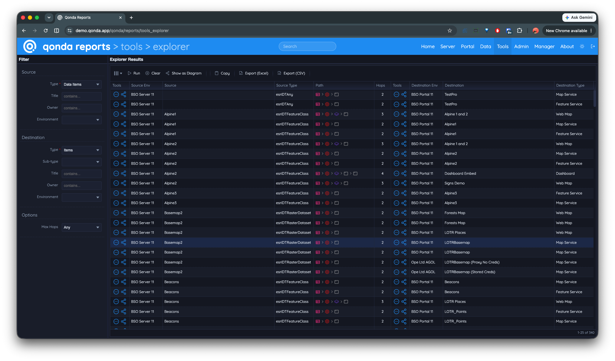Image resolution: width=615 pixels, height=361 pixels.
Task: Click destination details icon for LOTRBasemap (Stored Creds)
Action: (x=396, y=272)
